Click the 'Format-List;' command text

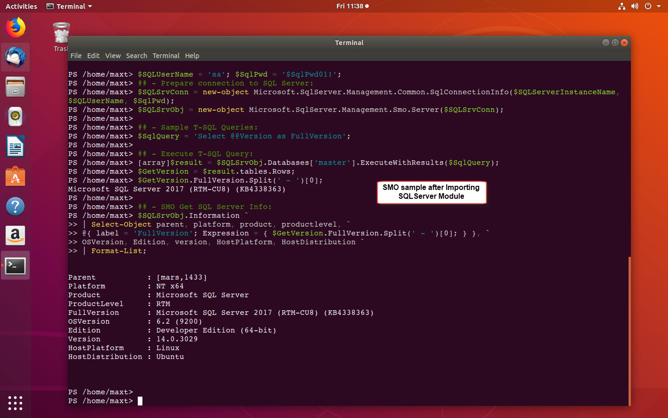[119, 251]
